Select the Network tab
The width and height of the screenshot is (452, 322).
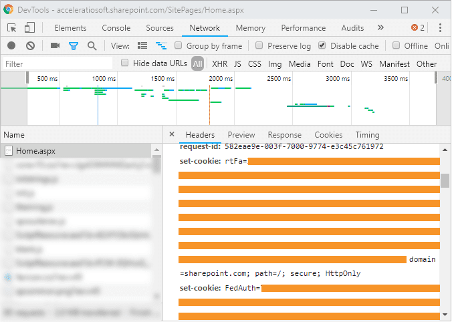pos(205,28)
